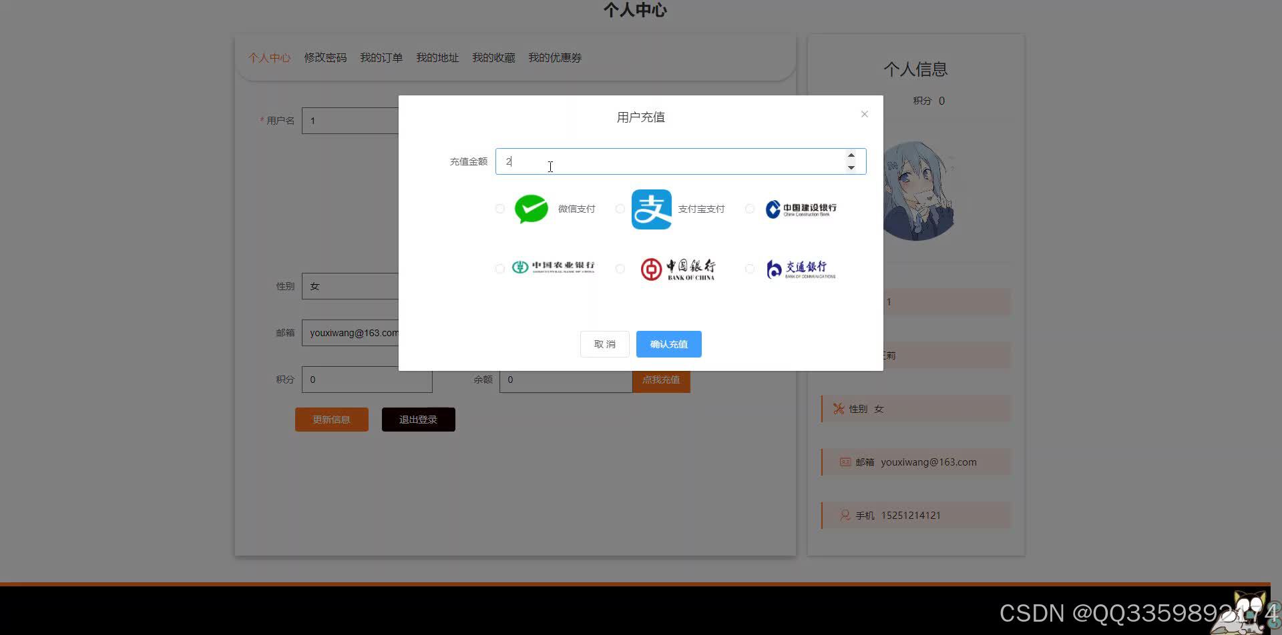The width and height of the screenshot is (1282, 635).
Task: Open the 我的优惠券 tab
Action: (x=556, y=58)
